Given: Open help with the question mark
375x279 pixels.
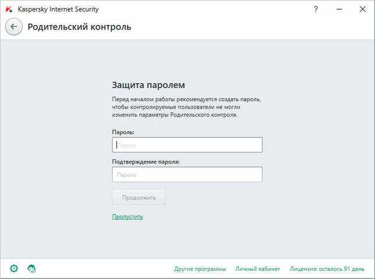Looking at the screenshot, I should click(x=316, y=9).
